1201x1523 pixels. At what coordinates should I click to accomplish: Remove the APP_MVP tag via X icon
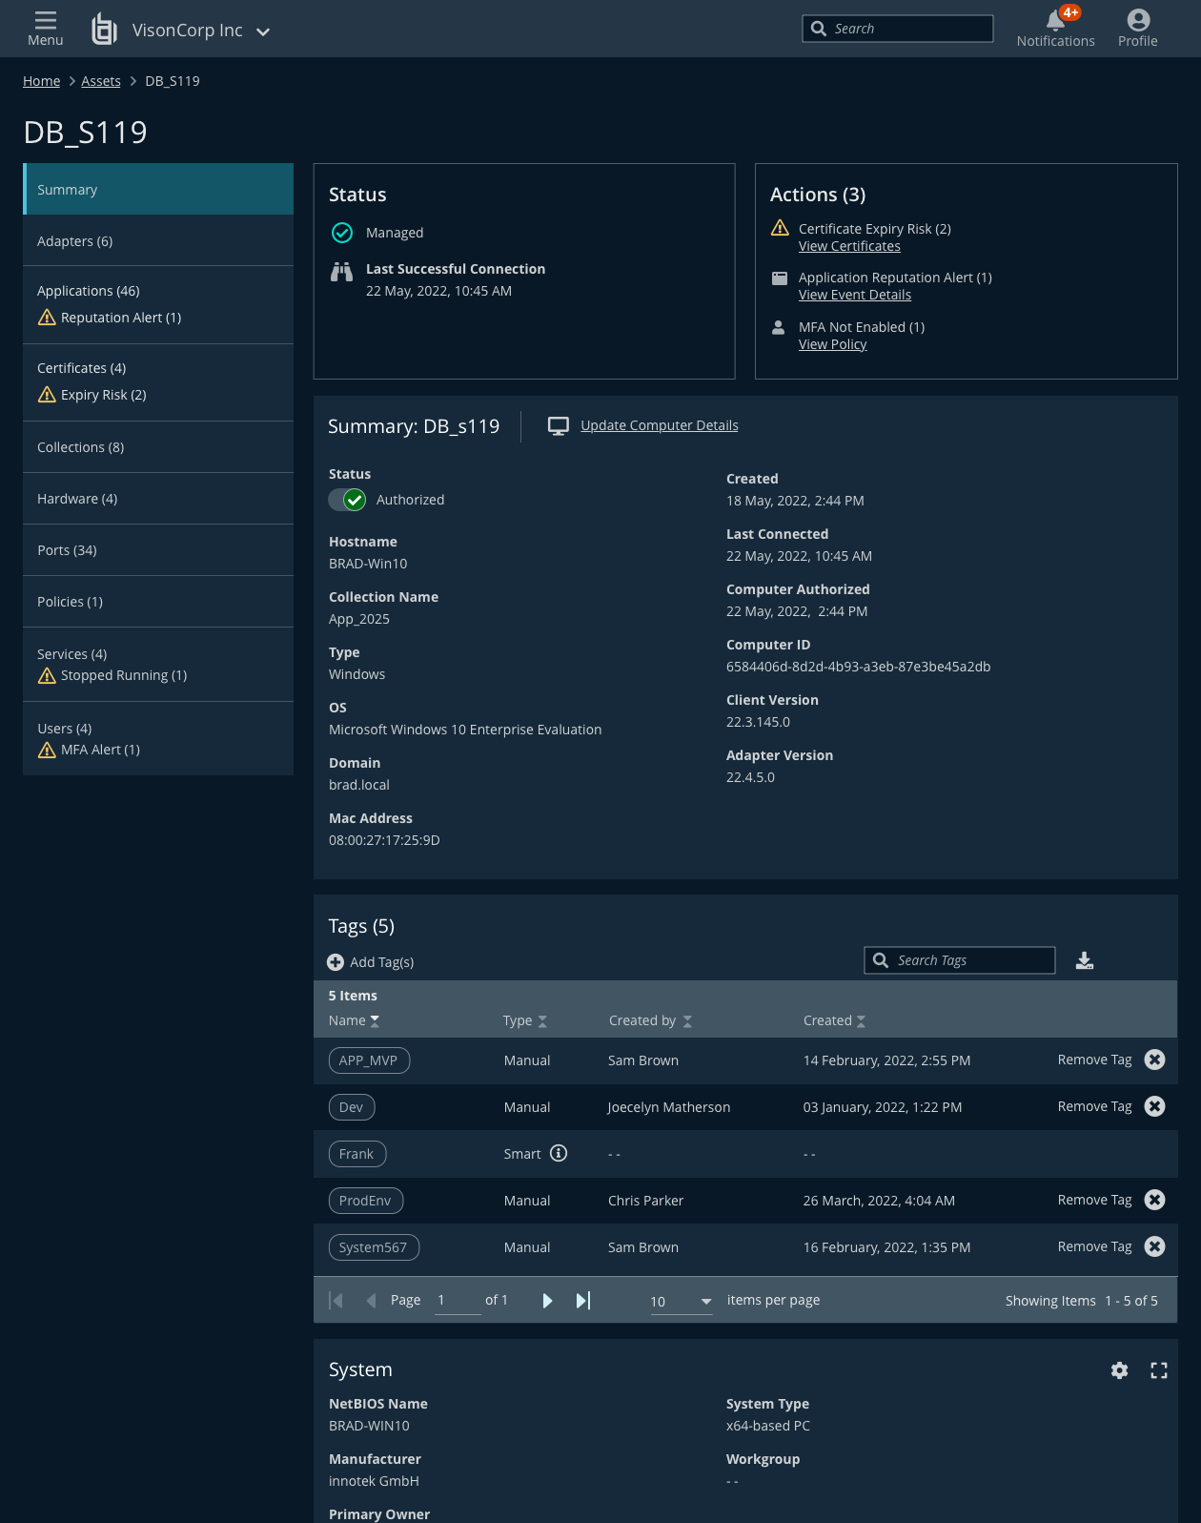point(1154,1060)
